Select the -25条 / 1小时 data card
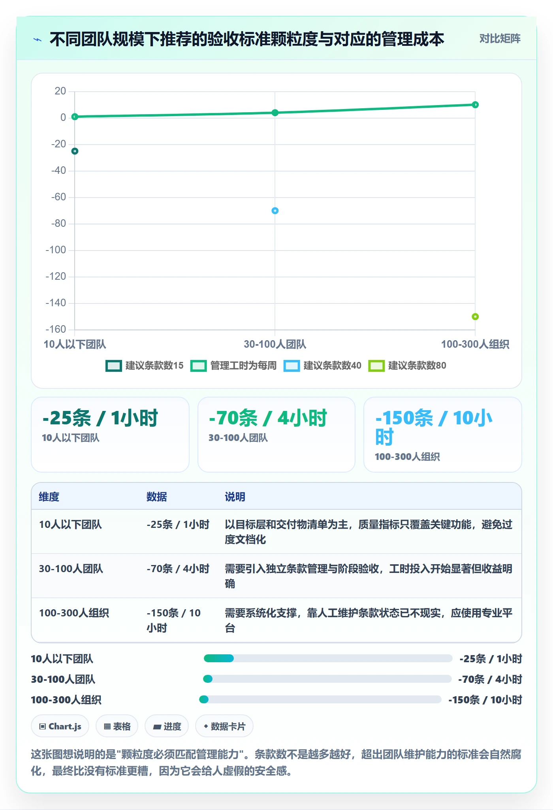 pyautogui.click(x=110, y=435)
